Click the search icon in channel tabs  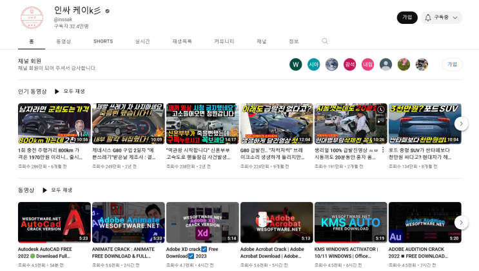[x=325, y=41]
